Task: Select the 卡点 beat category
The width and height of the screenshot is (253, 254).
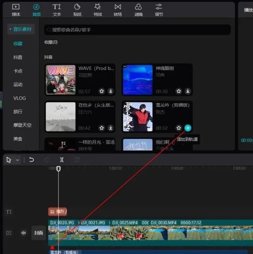Action: 18,71
